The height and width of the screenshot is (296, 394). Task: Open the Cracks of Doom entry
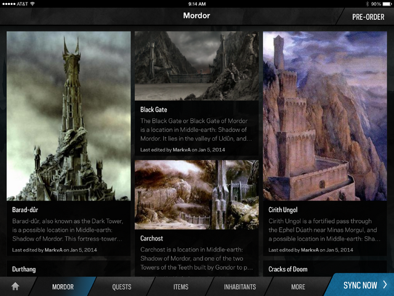point(288,269)
